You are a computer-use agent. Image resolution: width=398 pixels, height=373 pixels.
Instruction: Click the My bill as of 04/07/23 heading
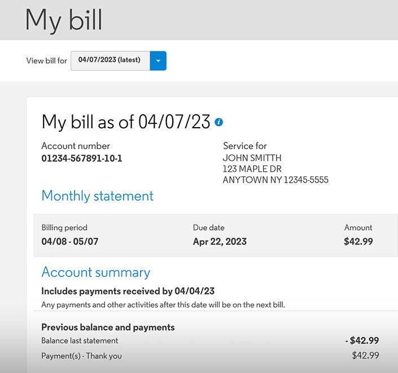pos(126,122)
